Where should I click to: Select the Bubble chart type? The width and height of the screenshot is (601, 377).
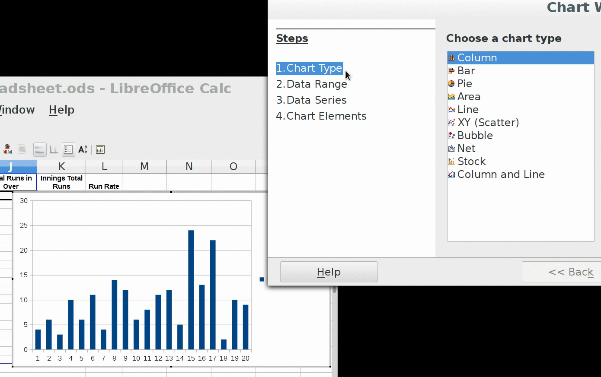(475, 136)
